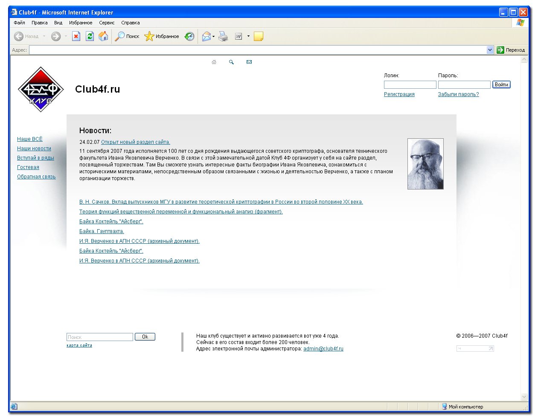Open 'Открыт новый раздел сайта' news link

[136, 142]
